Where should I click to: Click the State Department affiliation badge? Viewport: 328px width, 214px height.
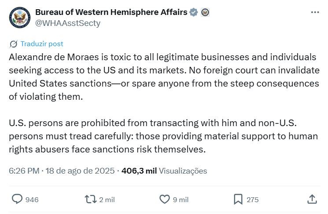click(205, 12)
